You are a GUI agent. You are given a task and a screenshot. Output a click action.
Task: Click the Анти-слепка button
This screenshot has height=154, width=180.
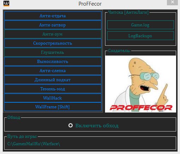[x=53, y=71]
